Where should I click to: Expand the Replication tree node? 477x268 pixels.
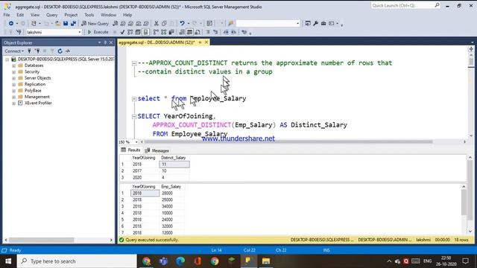pyautogui.click(x=13, y=84)
